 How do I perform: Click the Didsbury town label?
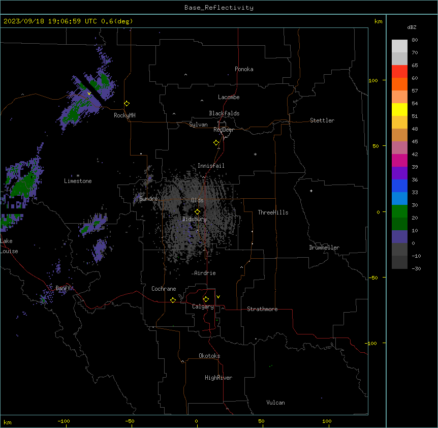coord(195,219)
